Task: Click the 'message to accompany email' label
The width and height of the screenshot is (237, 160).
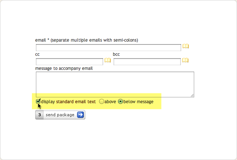Action: click(64, 69)
